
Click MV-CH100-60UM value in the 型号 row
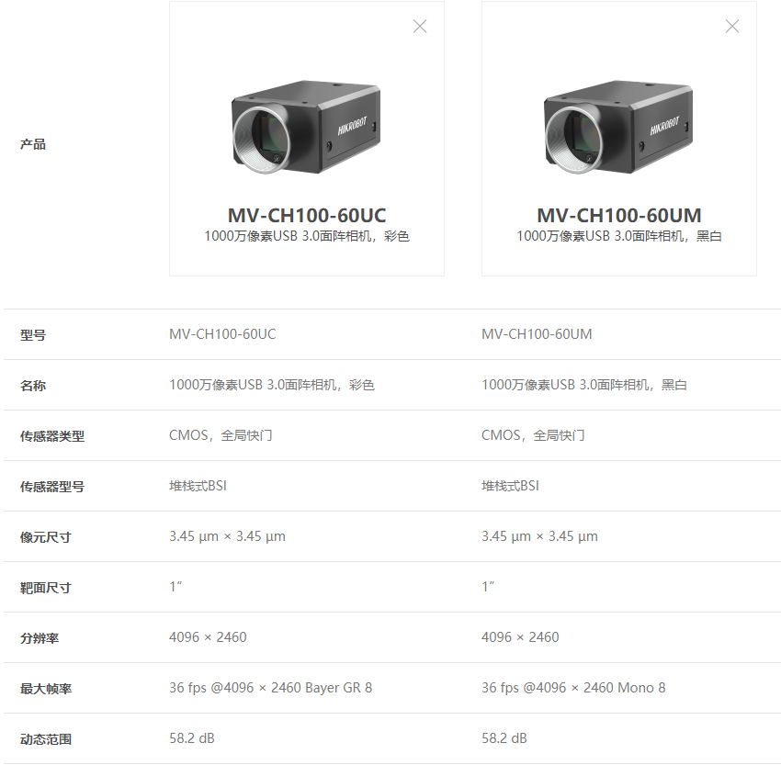click(537, 334)
